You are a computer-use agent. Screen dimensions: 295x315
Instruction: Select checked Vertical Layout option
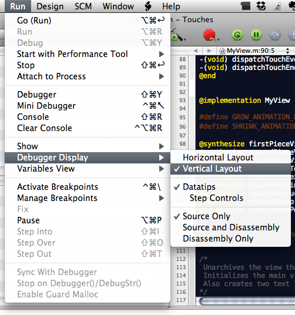230,169
